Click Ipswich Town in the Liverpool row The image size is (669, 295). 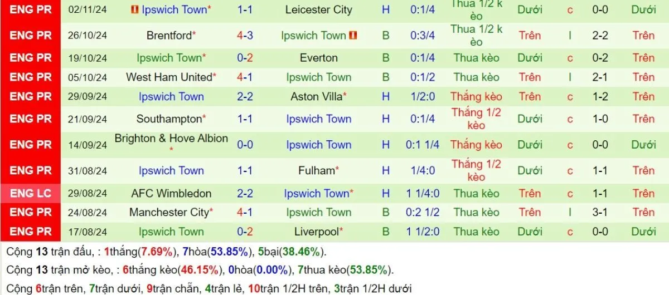(171, 232)
